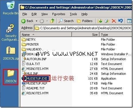Click the MUISETUP.HLP file name
The image size is (133, 108).
37,83
